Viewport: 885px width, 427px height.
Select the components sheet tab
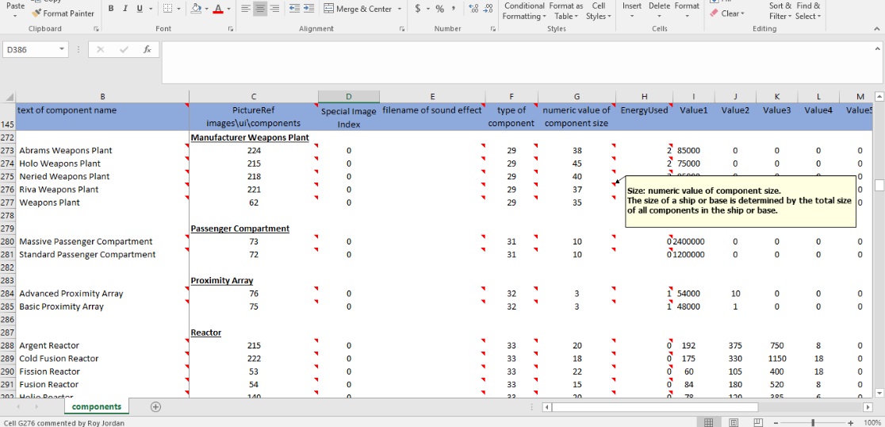coord(97,406)
